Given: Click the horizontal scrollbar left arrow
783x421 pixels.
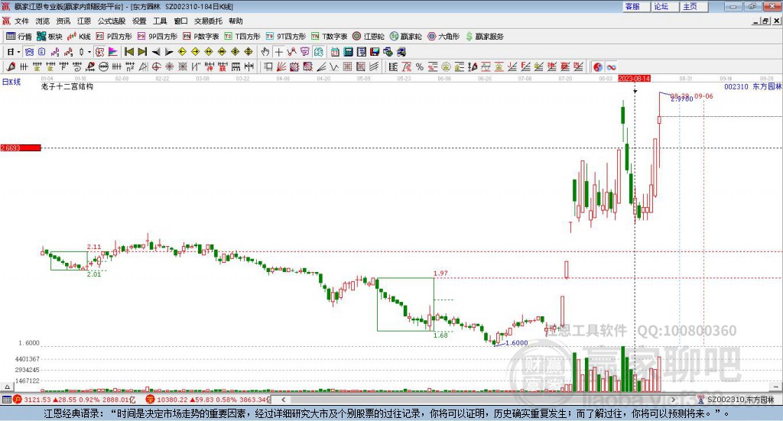Looking at the screenshot, I should pyautogui.click(x=283, y=400).
